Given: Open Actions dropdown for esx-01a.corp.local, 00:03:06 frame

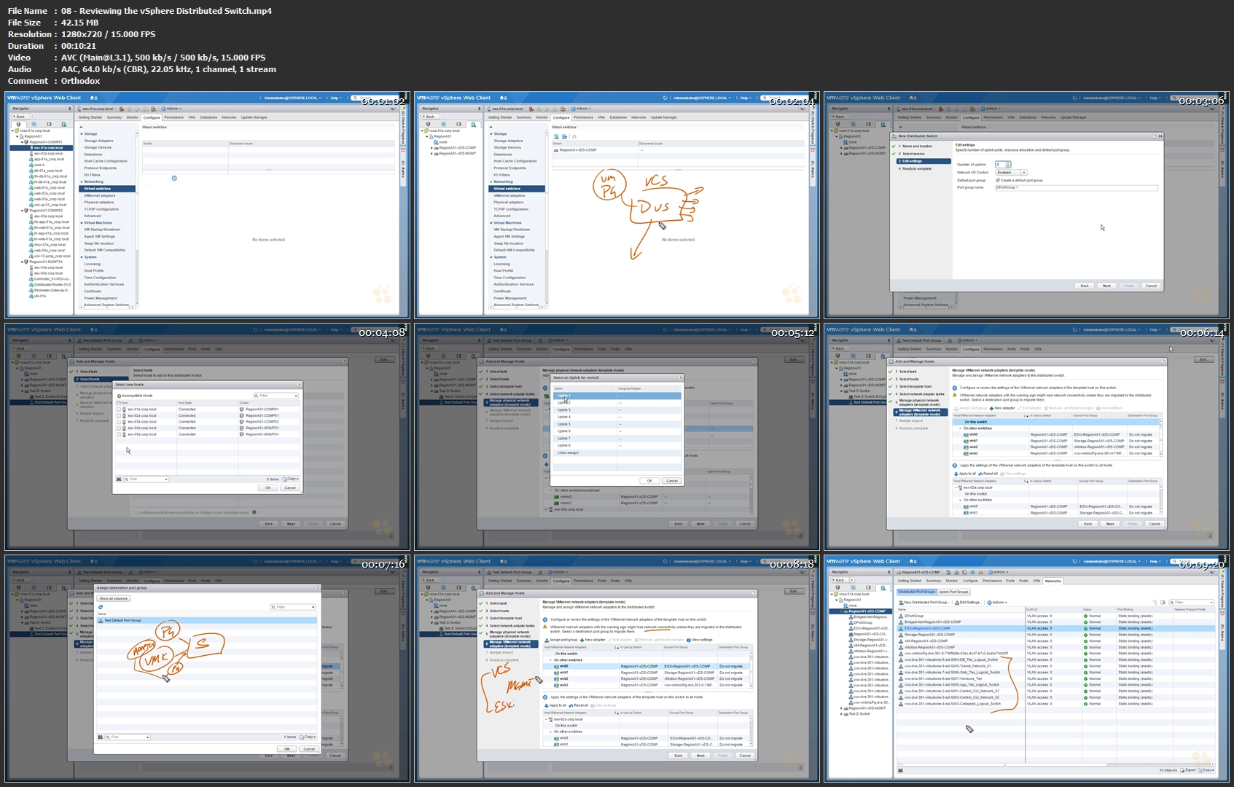Looking at the screenshot, I should point(991,109).
